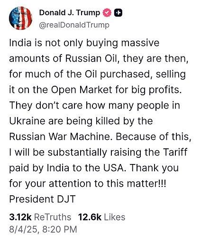201x237 pixels.
Task: Open the @realDonaldTrump handle link
Action: (x=74, y=25)
